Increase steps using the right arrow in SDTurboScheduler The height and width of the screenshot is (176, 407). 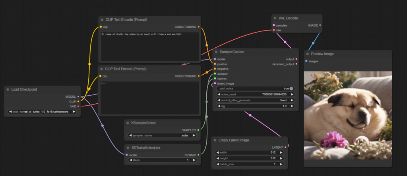(194, 161)
